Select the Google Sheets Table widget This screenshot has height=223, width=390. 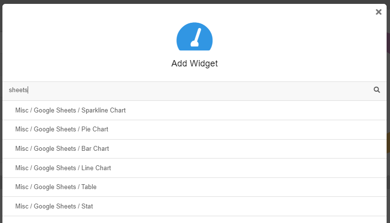[195, 187]
